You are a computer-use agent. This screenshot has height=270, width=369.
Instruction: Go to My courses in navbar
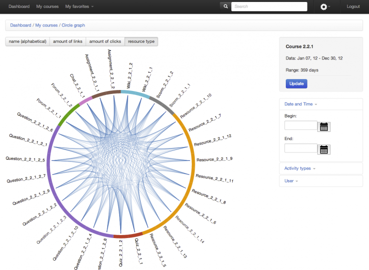point(47,6)
